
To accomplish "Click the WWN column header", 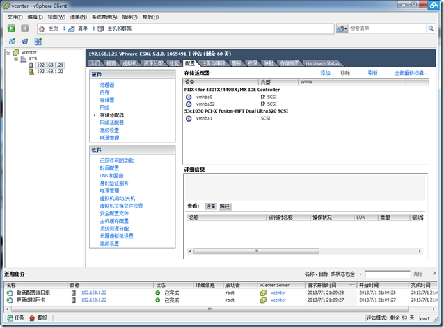I will (352, 82).
